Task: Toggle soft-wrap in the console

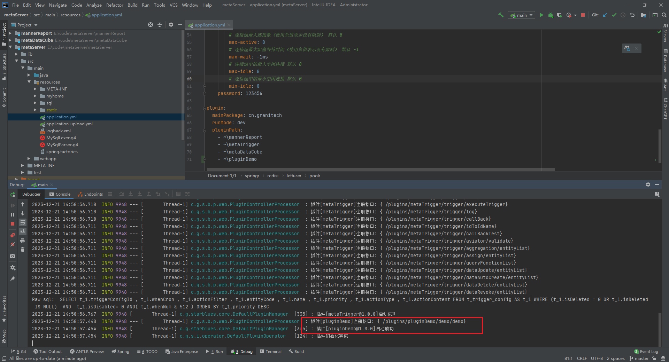Action: pyautogui.click(x=23, y=222)
